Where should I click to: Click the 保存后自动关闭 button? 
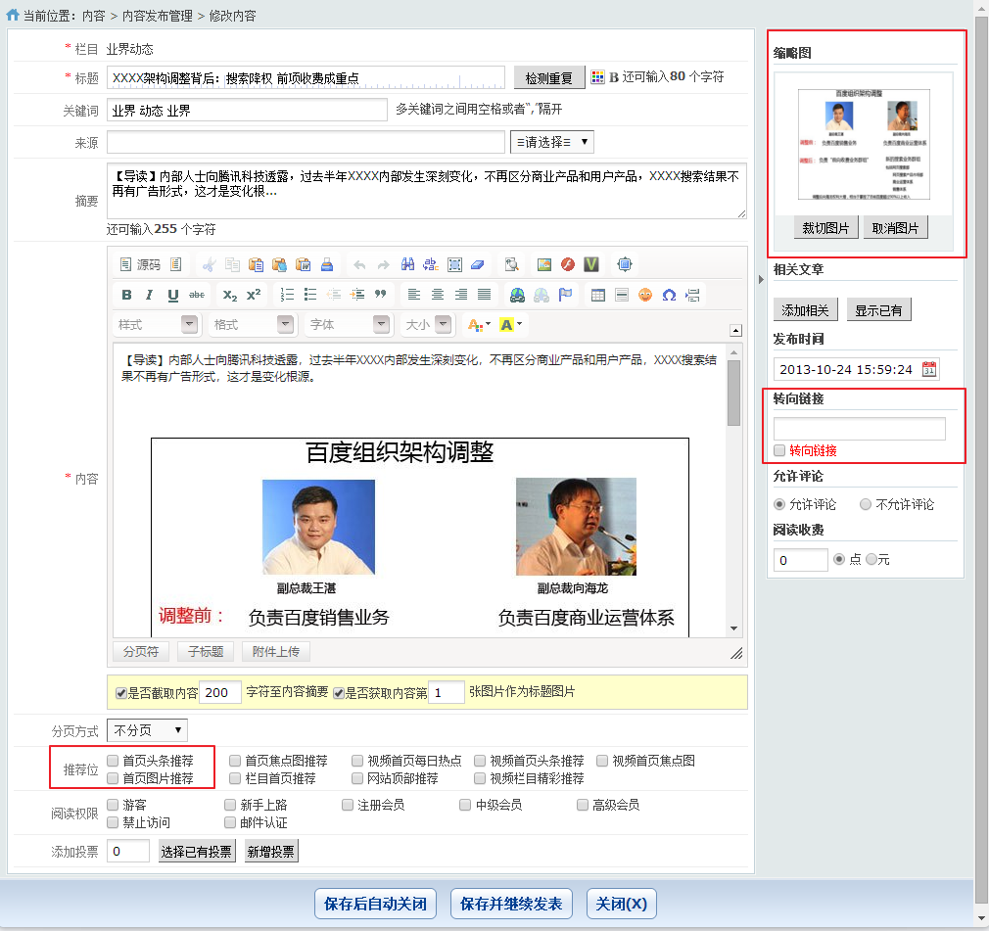375,904
